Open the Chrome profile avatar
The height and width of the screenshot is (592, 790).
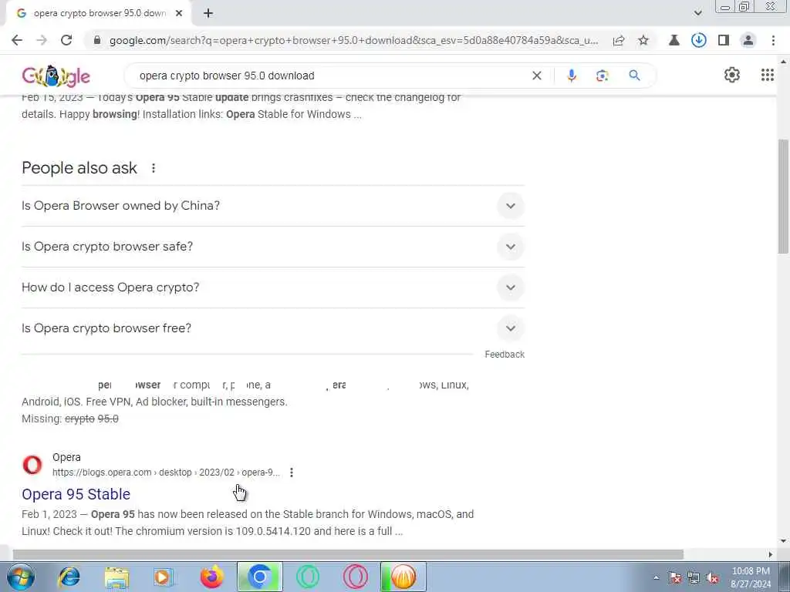(x=748, y=40)
